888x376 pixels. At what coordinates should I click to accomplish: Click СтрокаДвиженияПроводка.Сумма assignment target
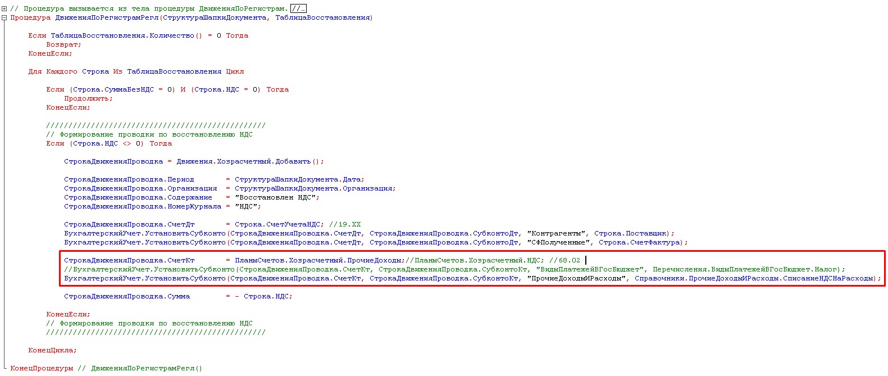pos(127,296)
